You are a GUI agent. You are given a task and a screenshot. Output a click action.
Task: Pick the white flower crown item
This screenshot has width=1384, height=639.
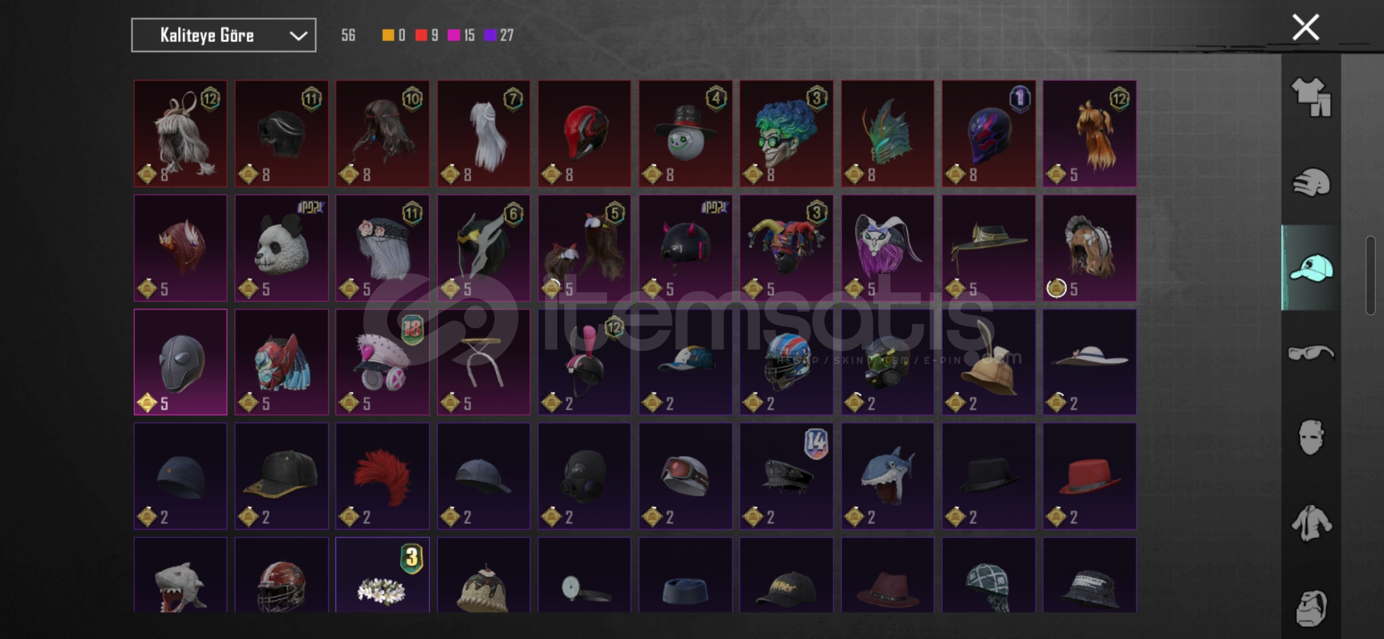pos(383,575)
